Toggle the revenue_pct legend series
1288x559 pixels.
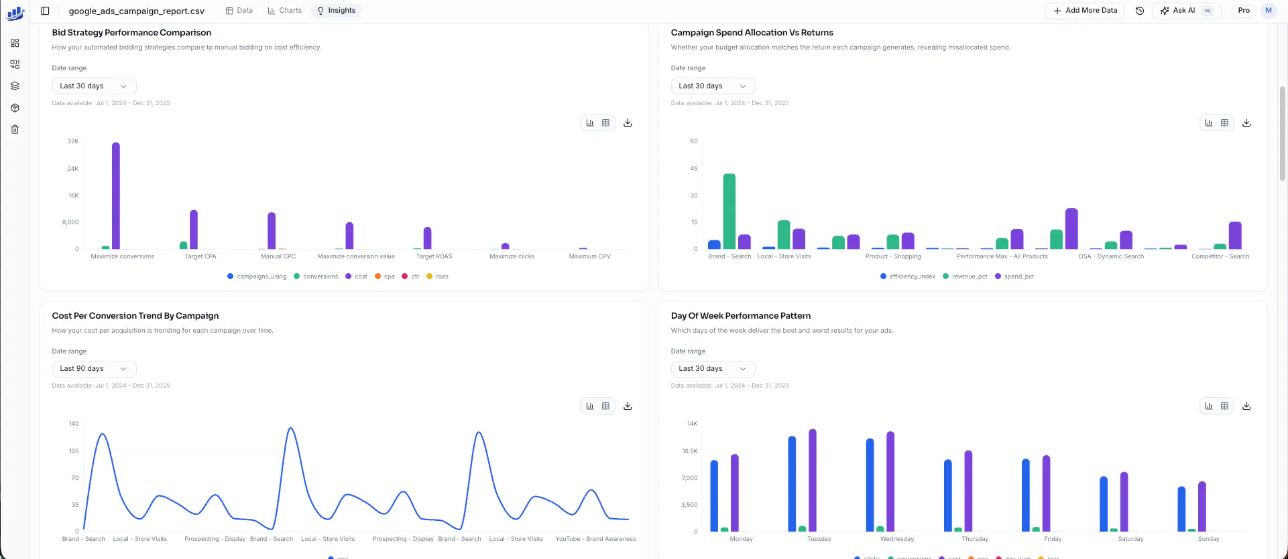click(x=965, y=276)
